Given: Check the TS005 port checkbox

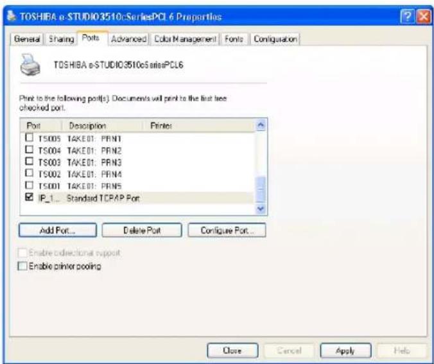Looking at the screenshot, I should [30, 137].
